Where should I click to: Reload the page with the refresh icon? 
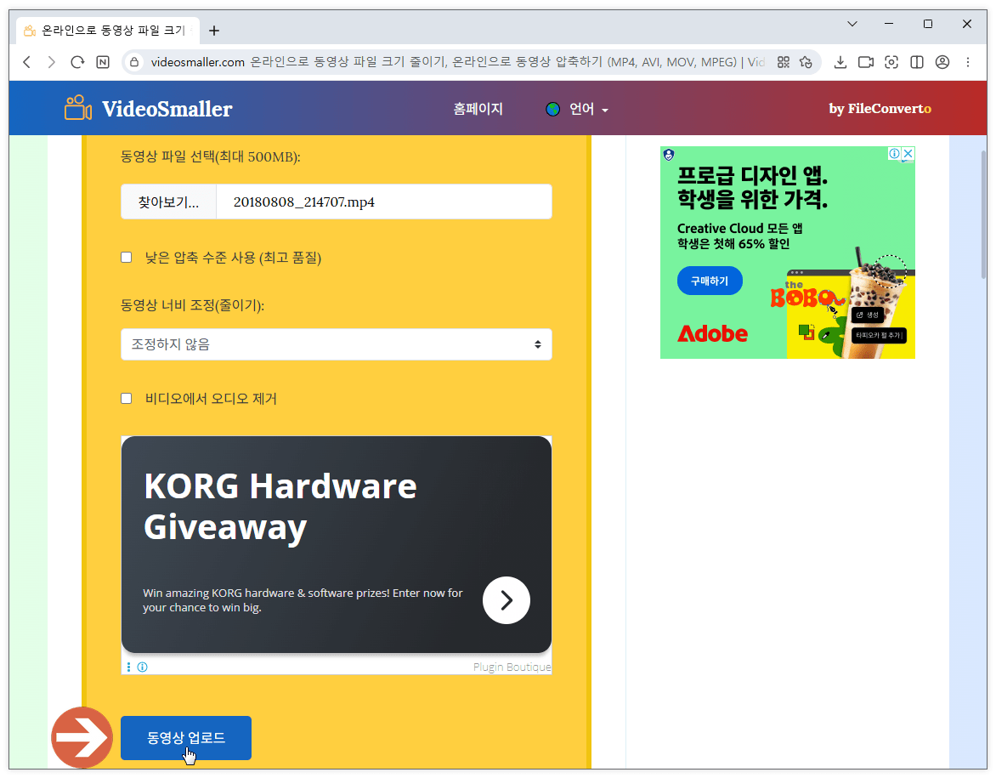pos(76,62)
